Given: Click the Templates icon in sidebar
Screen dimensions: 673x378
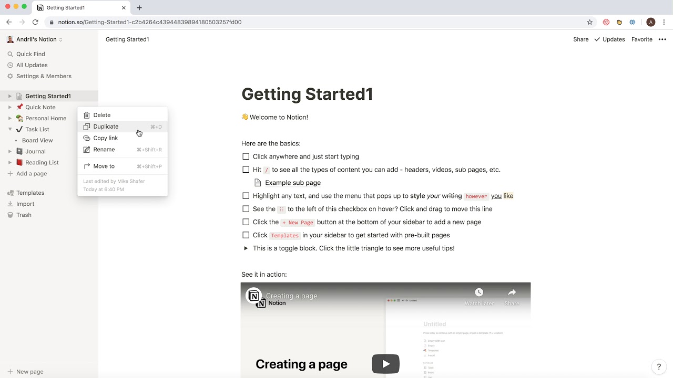Looking at the screenshot, I should (10, 193).
